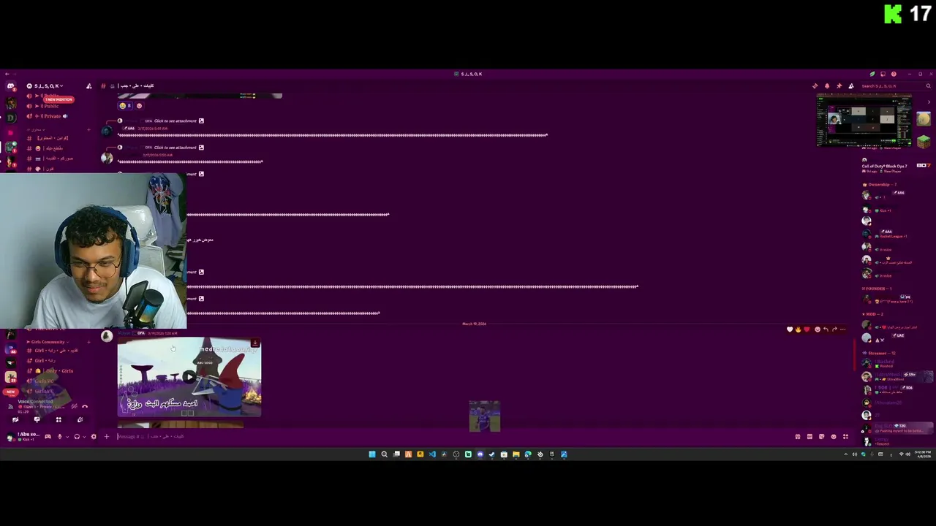Click the NEW unread indicator in server list

click(10, 392)
